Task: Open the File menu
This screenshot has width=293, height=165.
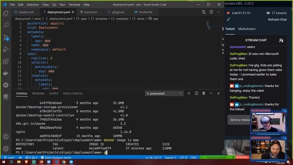Action: 12,5
